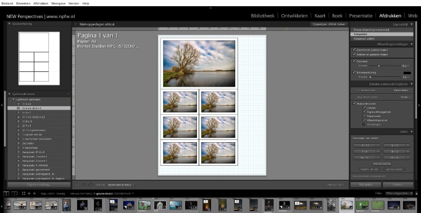Select main window display button 1
The width and height of the screenshot is (421, 213).
click(6, 193)
